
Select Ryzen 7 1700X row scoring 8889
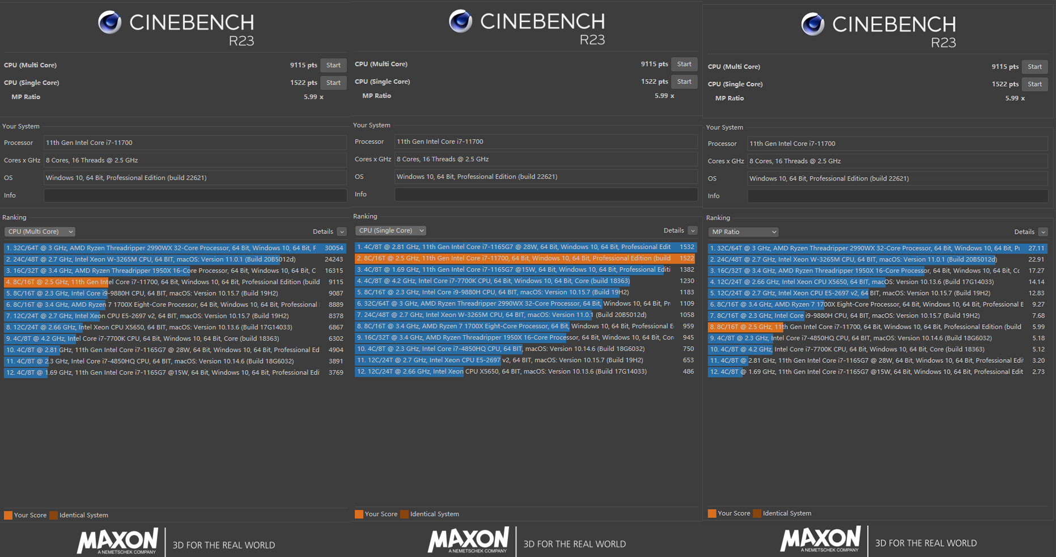pos(175,305)
